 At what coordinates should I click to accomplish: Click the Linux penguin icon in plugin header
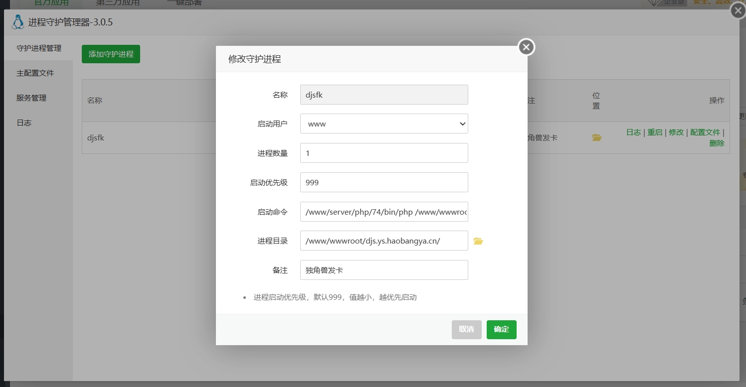point(17,22)
